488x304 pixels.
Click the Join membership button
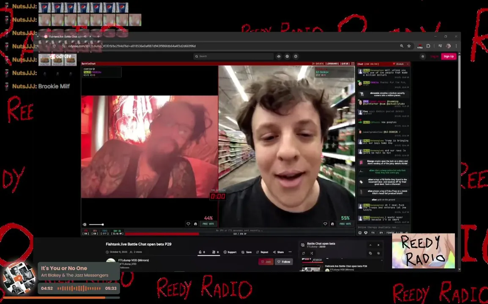(x=266, y=262)
